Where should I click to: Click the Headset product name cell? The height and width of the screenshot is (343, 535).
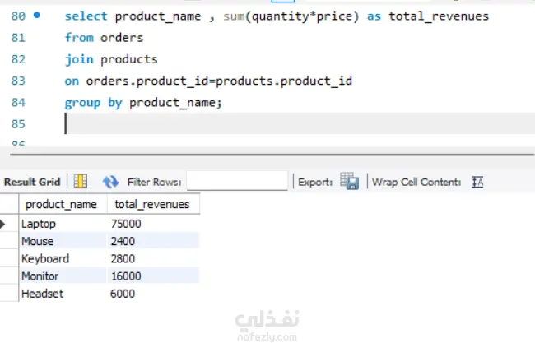coord(42,293)
